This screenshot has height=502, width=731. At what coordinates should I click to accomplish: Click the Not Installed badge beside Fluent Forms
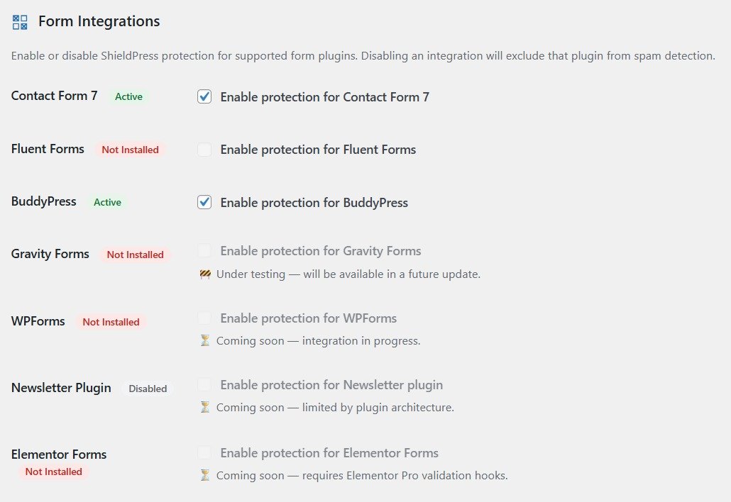(x=130, y=150)
